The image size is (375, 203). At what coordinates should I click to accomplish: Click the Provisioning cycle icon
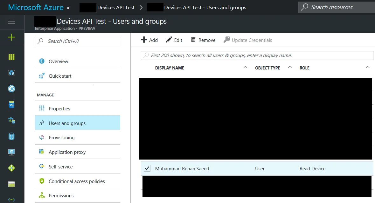[x=42, y=137]
